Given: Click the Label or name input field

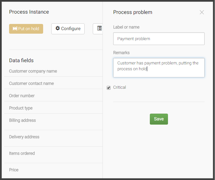Looking at the screenshot, I should tap(159, 39).
